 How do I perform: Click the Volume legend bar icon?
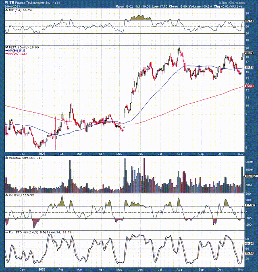coord(6,159)
